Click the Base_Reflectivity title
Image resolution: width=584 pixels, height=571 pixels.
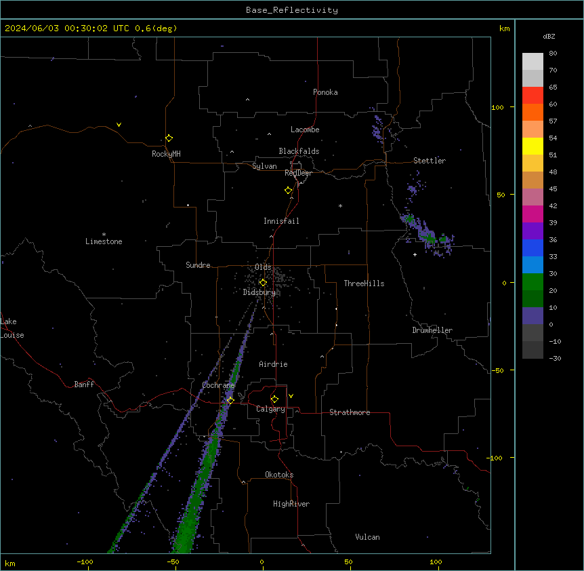click(x=292, y=10)
